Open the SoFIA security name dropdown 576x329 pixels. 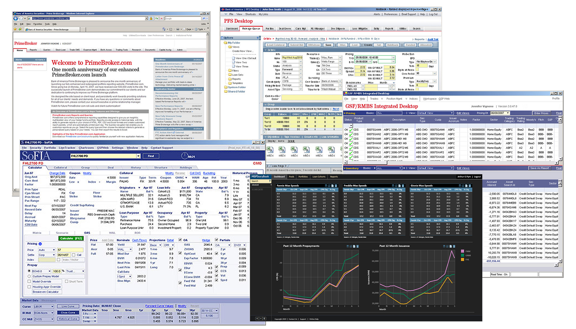click(138, 156)
